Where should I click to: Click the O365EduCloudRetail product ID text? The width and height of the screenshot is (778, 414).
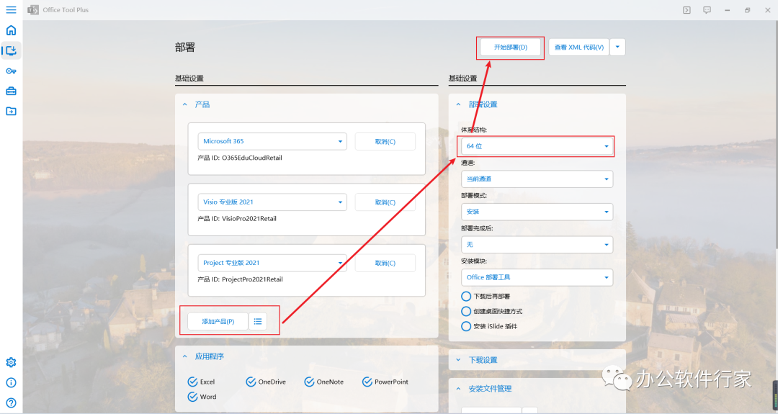[252, 158]
